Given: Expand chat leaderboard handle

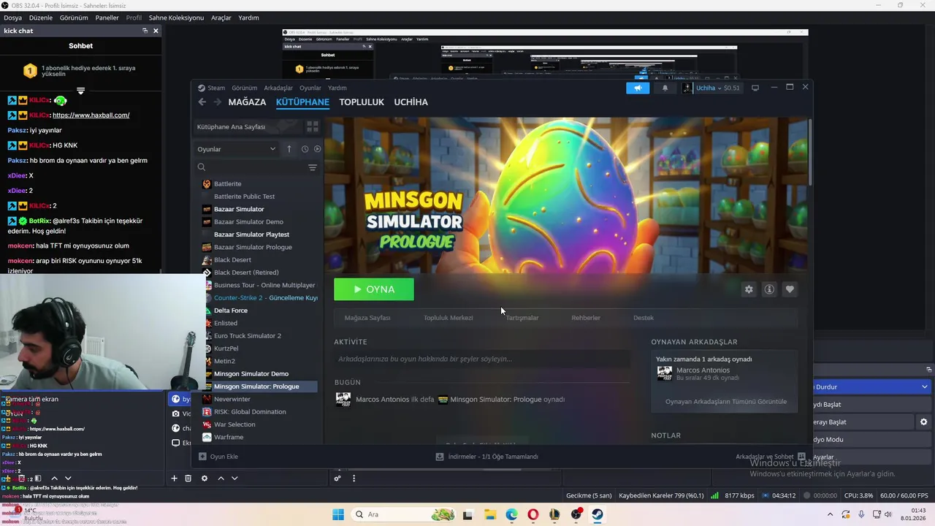Looking at the screenshot, I should click(80, 91).
